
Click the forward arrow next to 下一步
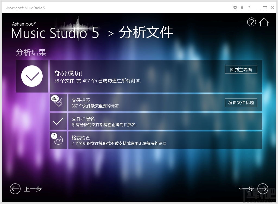(262, 189)
